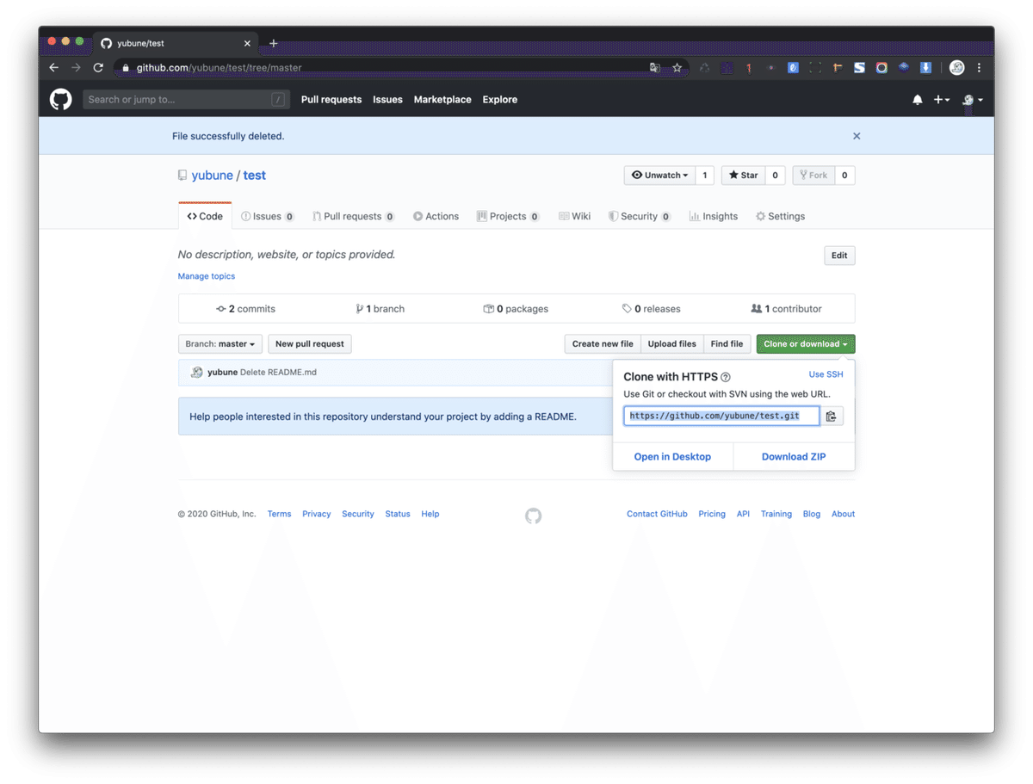Open the repository Security tab
The height and width of the screenshot is (784, 1033).
(640, 217)
